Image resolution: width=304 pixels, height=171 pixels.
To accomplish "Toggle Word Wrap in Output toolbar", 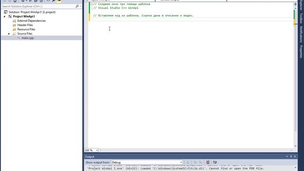I will point(215,162).
